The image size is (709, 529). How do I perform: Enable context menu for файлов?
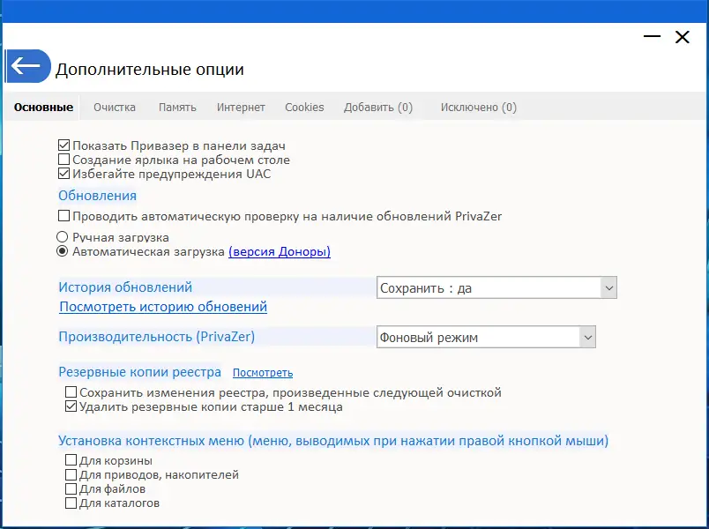(70, 488)
